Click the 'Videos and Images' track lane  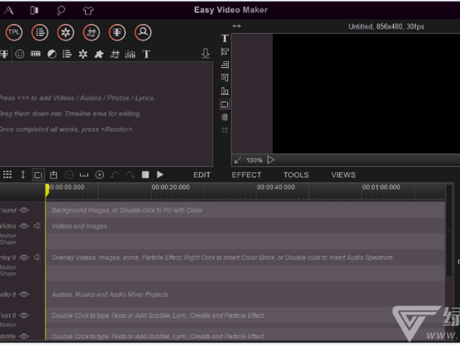coord(245,226)
